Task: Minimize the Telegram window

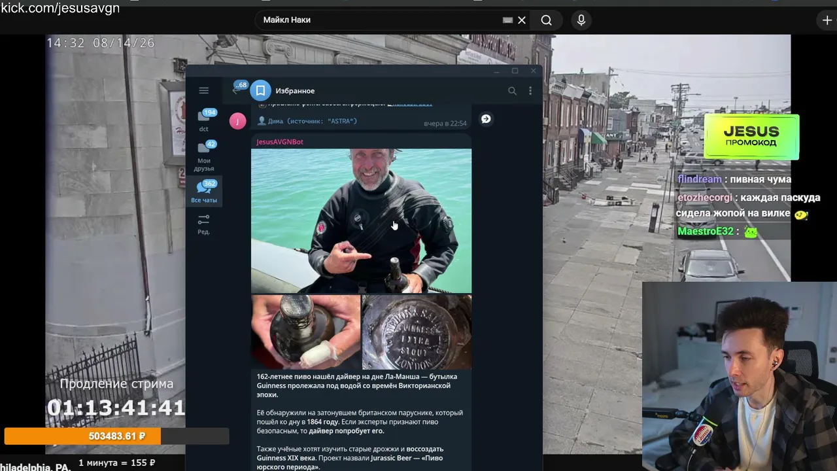Action: point(497,71)
